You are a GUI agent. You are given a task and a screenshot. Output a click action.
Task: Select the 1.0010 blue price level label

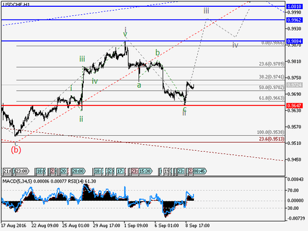[x=294, y=6]
